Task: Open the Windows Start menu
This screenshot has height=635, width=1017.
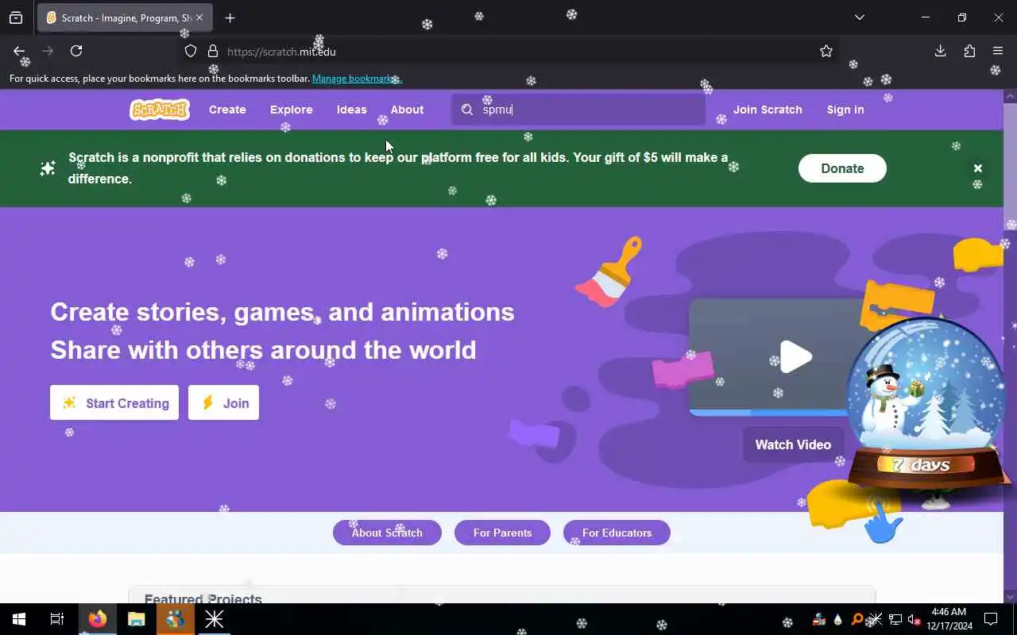Action: click(x=19, y=619)
